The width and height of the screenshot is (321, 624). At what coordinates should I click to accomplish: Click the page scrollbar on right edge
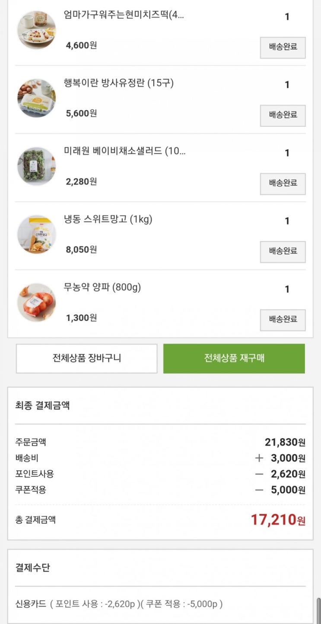(319, 610)
